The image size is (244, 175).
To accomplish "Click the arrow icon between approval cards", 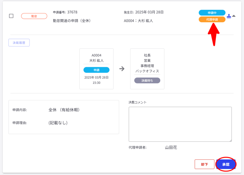I will point(122,69).
